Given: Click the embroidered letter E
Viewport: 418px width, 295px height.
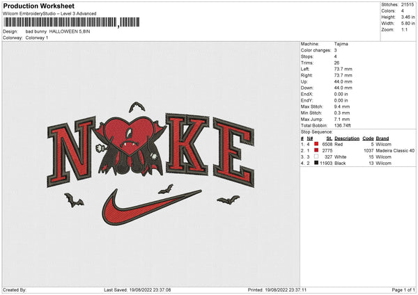Looking at the screenshot, I should pyautogui.click(x=233, y=152).
